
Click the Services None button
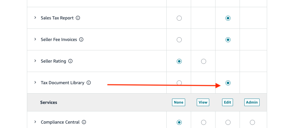tap(179, 102)
